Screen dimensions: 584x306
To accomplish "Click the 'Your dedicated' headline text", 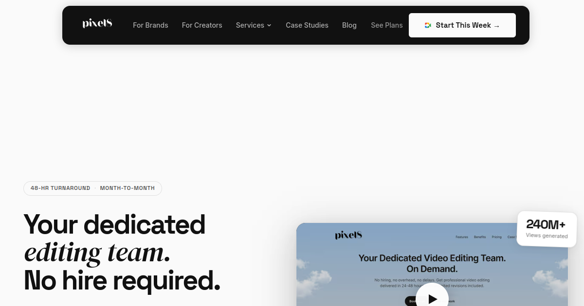I will click(x=115, y=224).
